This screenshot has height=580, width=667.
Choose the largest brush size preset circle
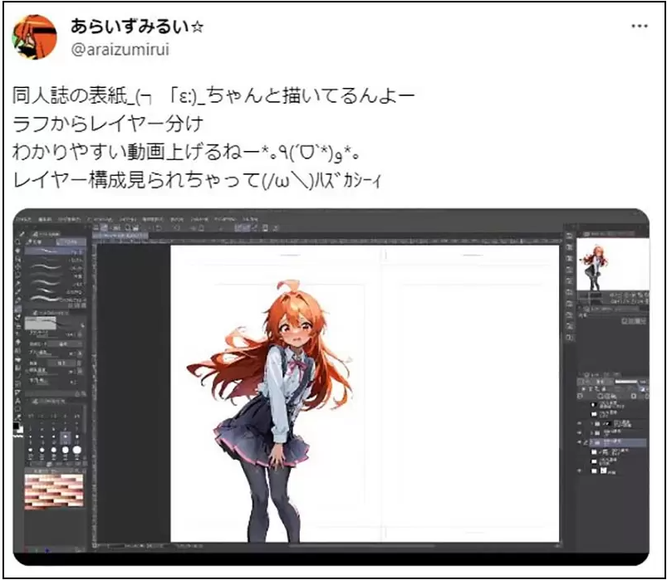coord(77,450)
